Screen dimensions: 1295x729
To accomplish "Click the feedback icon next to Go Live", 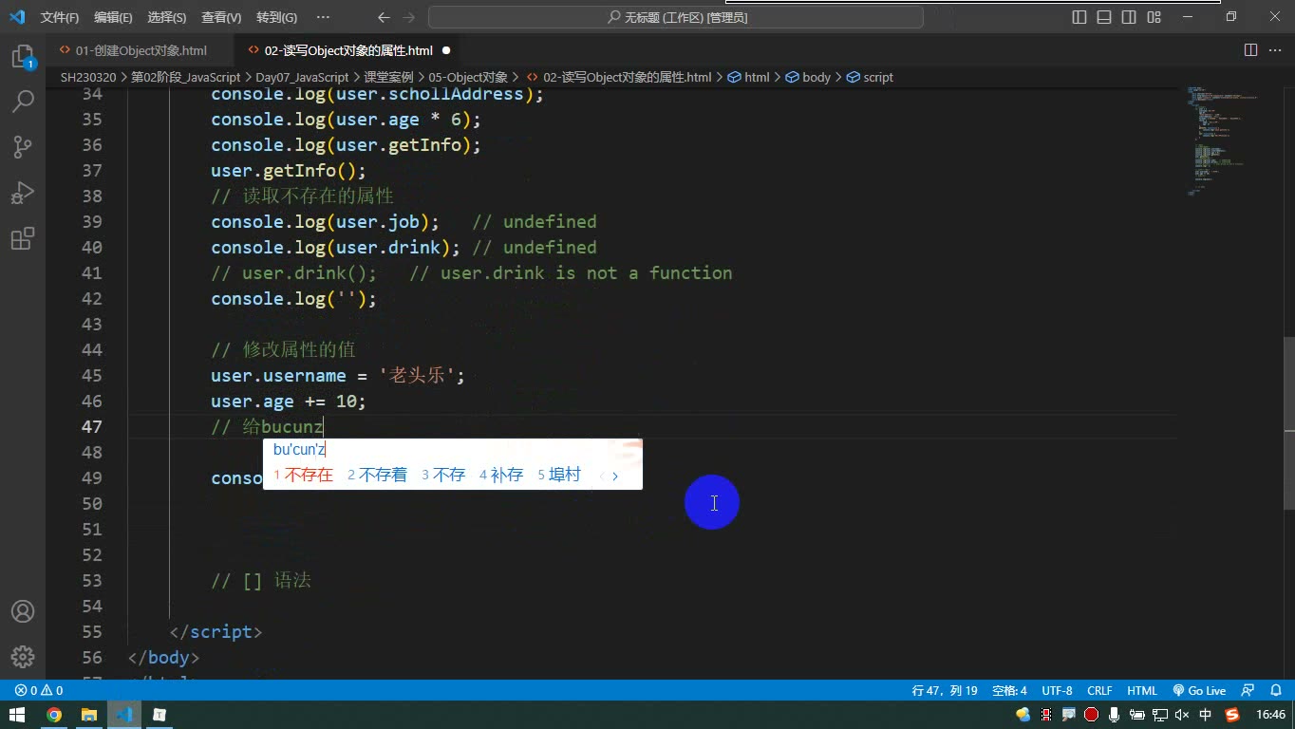I will coord(1248,691).
